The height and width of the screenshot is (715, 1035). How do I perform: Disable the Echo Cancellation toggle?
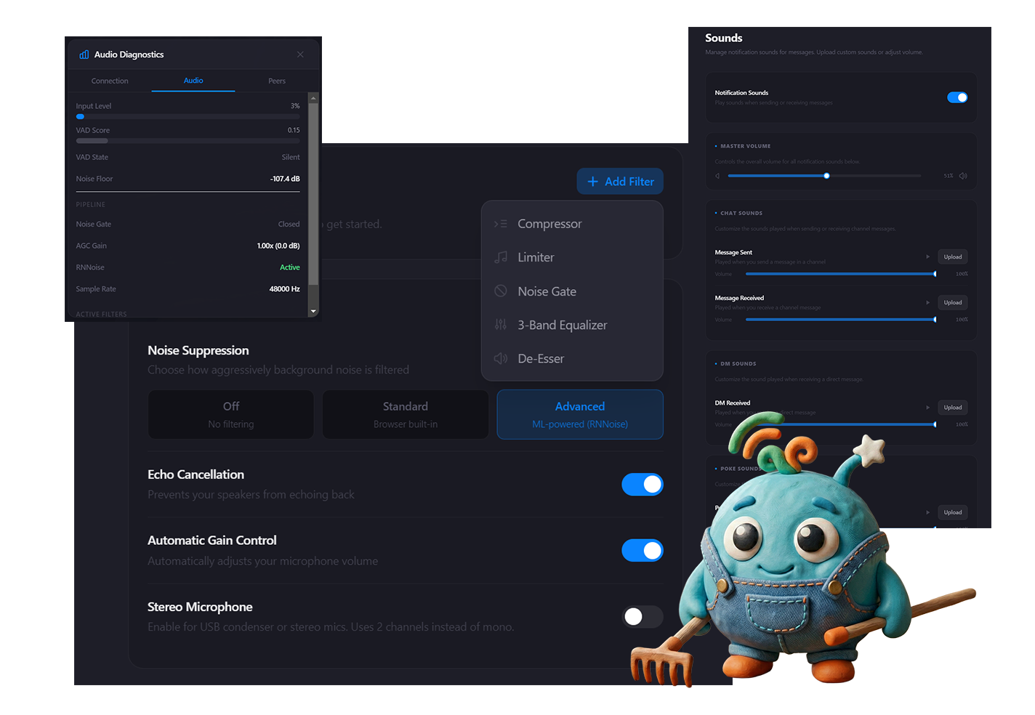pos(643,485)
